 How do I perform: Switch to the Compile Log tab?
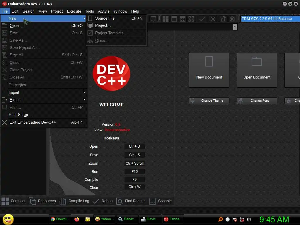(74, 201)
